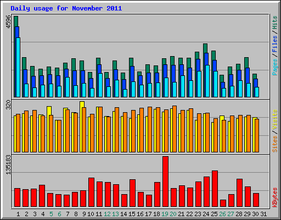
Task: Click day label "18" on the axis
Action: [x=156, y=214]
